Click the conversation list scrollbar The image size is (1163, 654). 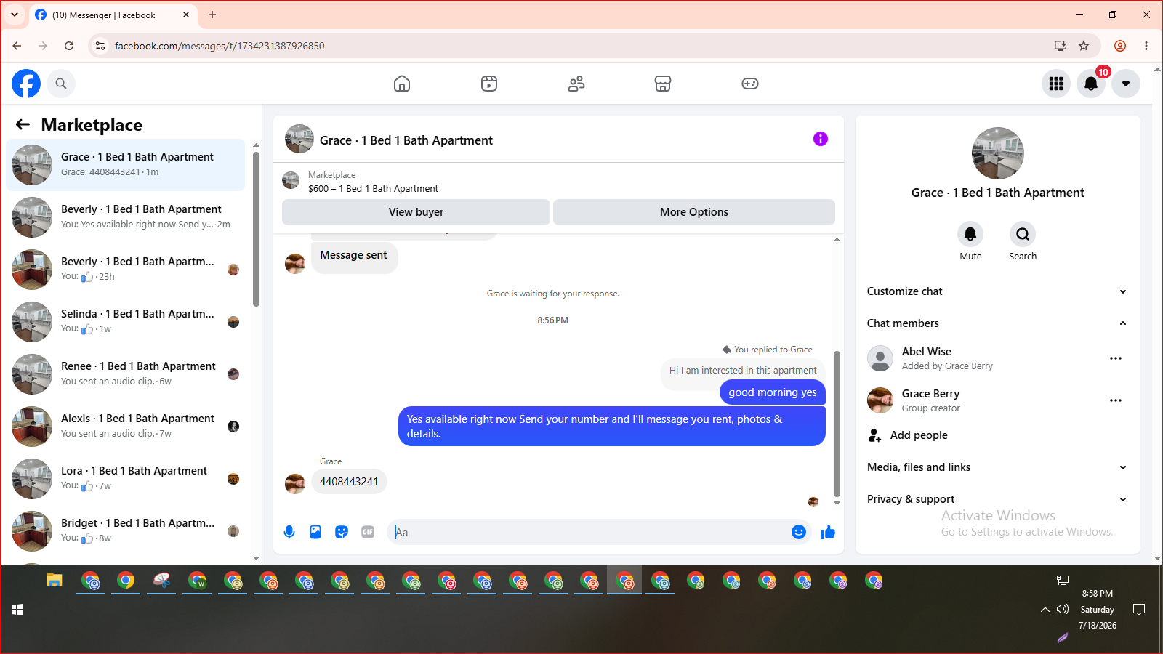coord(256,229)
